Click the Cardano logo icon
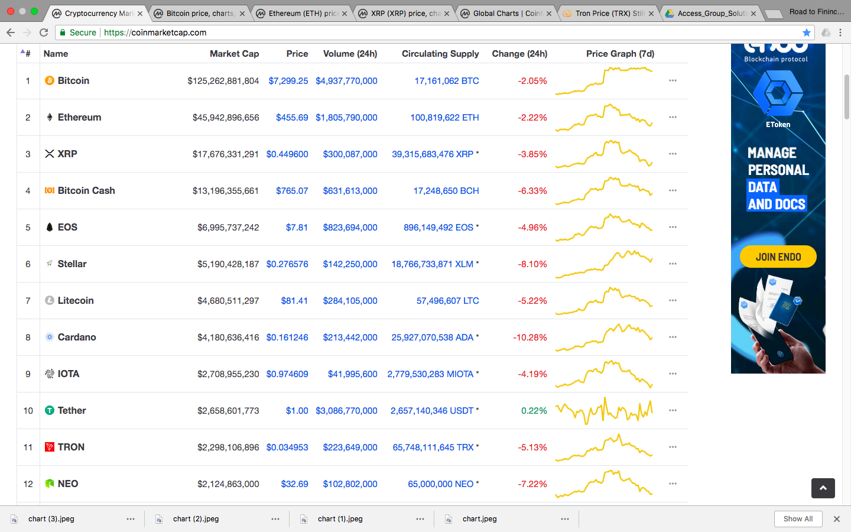Viewport: 851px width, 532px height. pyautogui.click(x=50, y=337)
